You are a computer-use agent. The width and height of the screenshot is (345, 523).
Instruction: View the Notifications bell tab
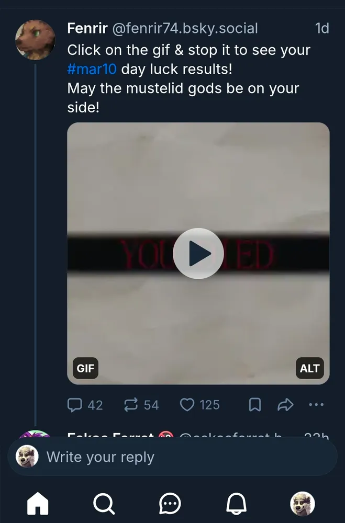(x=236, y=504)
